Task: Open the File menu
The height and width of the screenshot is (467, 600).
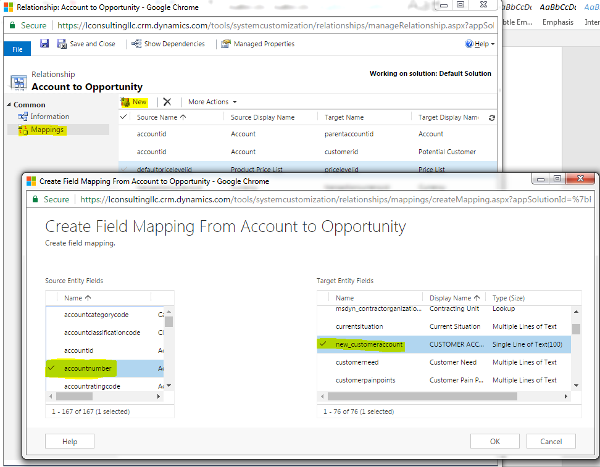Action: point(17,49)
